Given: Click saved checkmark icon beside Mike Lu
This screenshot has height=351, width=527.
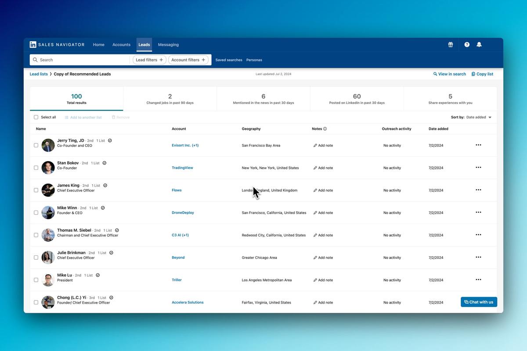Looking at the screenshot, I should point(97,275).
